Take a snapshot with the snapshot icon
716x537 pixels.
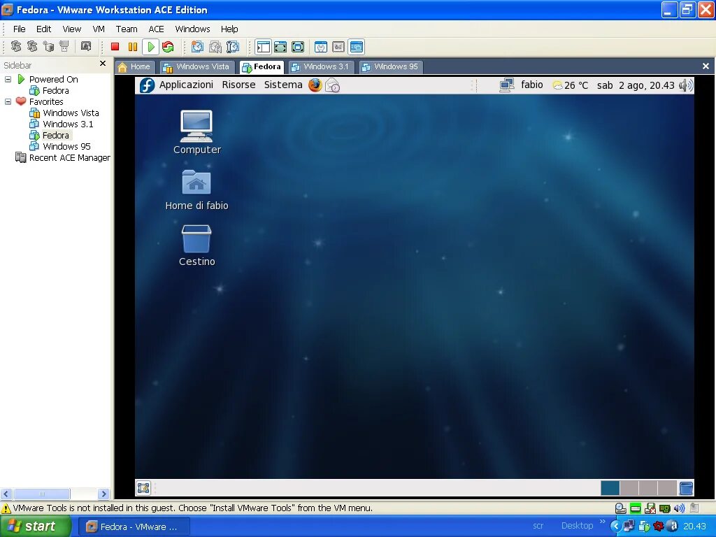pos(197,47)
